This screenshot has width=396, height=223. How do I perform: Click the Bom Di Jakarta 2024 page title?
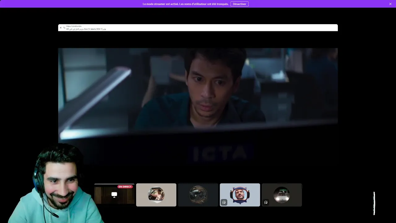86,29
